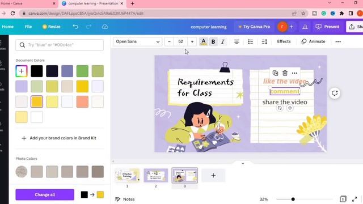Reload the browser page

[x=13, y=14]
